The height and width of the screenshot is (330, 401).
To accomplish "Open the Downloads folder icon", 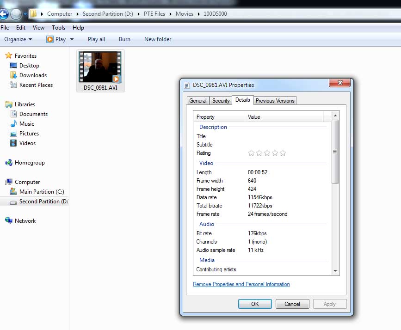I will point(13,75).
